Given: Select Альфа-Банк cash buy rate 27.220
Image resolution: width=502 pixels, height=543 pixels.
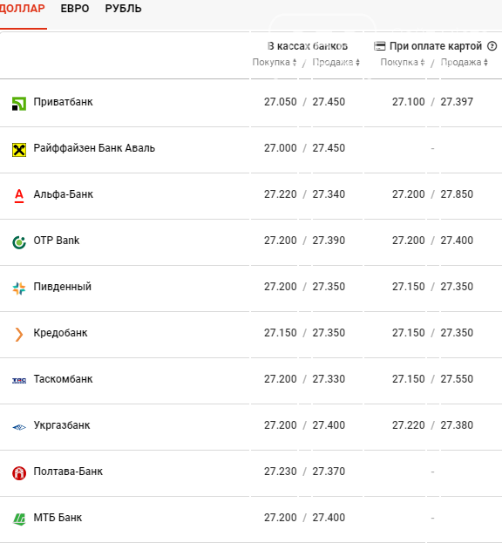Looking at the screenshot, I should pos(281,193).
